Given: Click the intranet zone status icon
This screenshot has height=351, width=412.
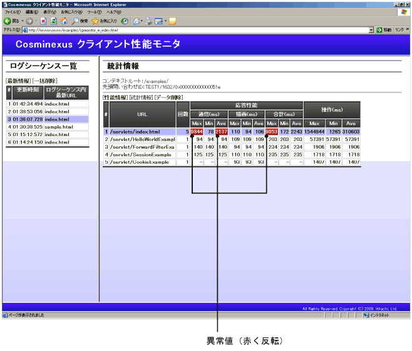Looking at the screenshot, I should [x=366, y=315].
